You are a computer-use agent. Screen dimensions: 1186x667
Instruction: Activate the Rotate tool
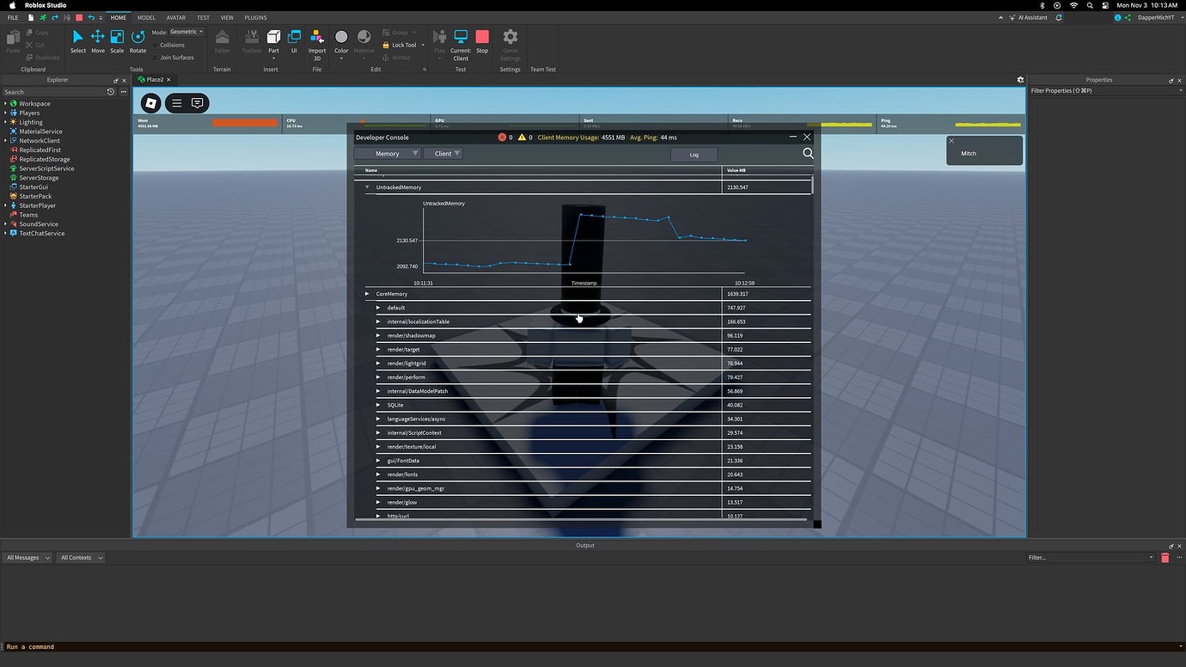pyautogui.click(x=138, y=40)
